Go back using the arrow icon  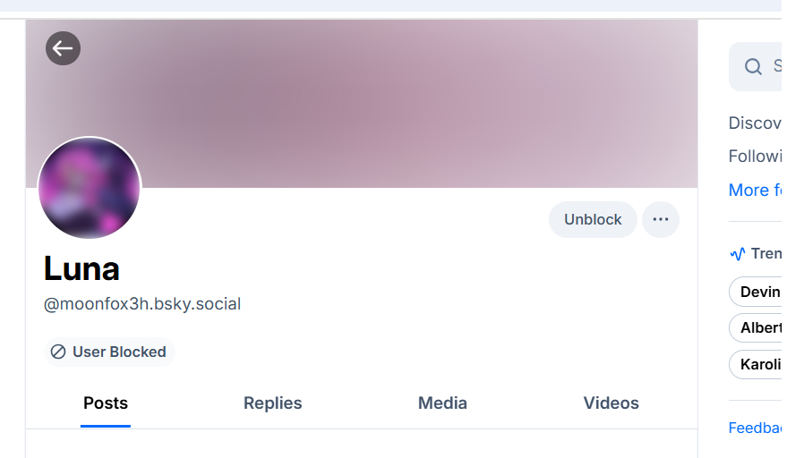(x=63, y=48)
